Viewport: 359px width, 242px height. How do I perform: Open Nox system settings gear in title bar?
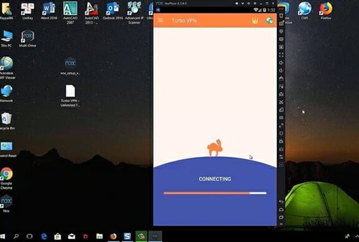[x=255, y=4]
